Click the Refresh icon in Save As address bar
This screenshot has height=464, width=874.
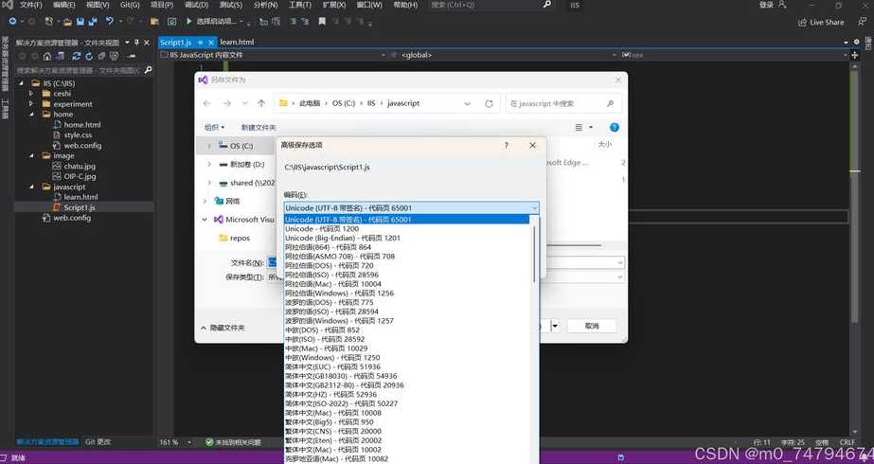pos(489,104)
